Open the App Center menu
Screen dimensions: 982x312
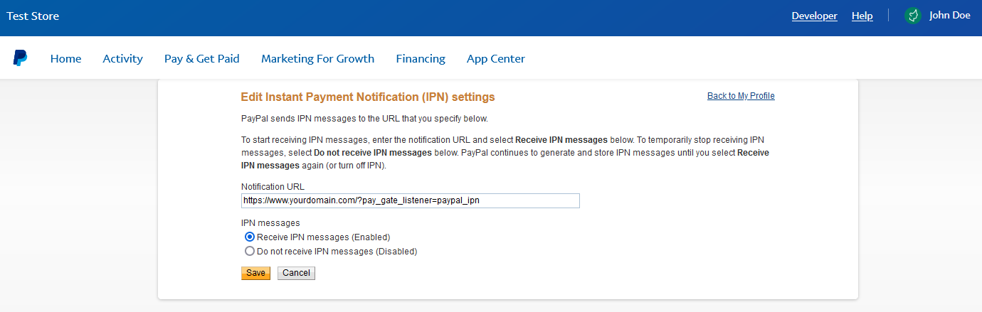(x=496, y=59)
